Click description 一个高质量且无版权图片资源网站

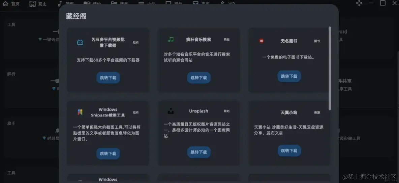pos(197,130)
